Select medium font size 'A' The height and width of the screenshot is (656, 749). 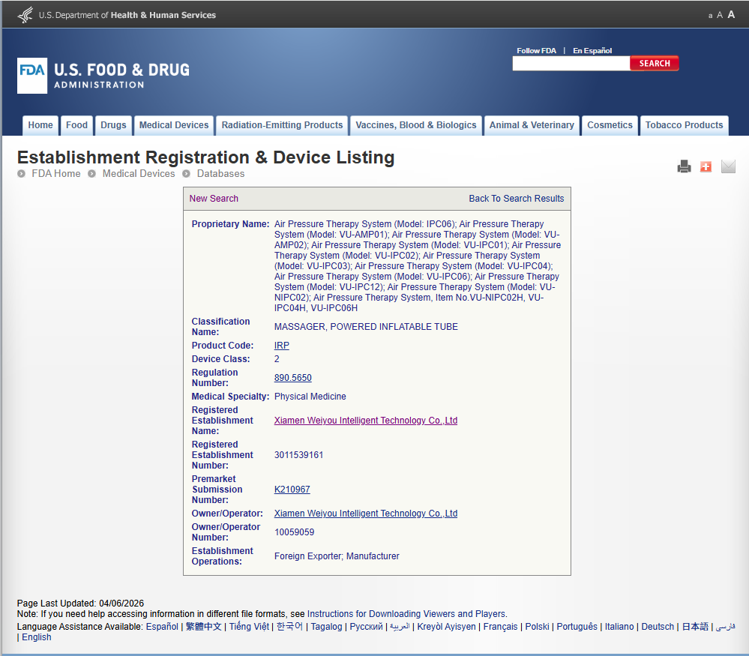(x=719, y=15)
